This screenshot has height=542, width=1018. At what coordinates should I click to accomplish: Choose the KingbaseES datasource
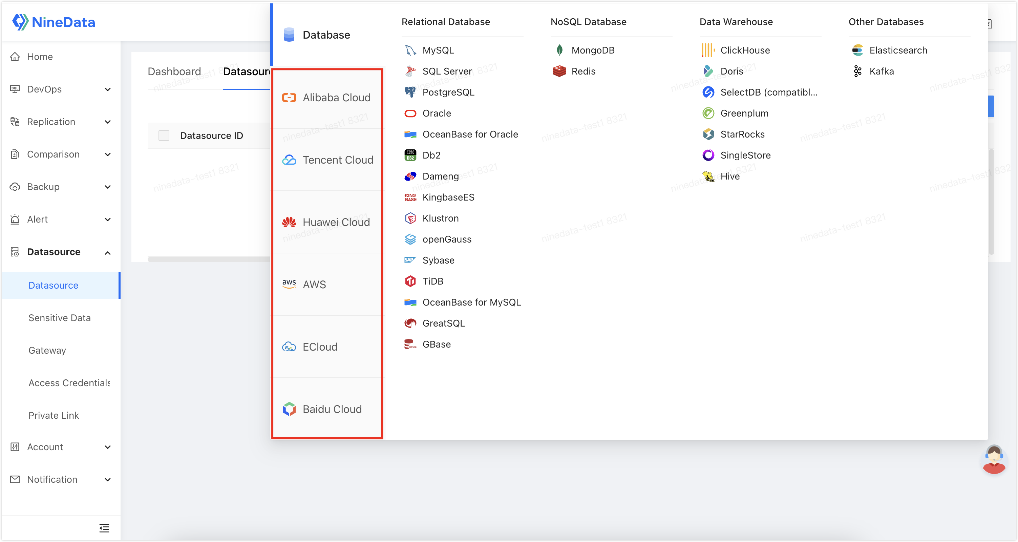point(440,197)
